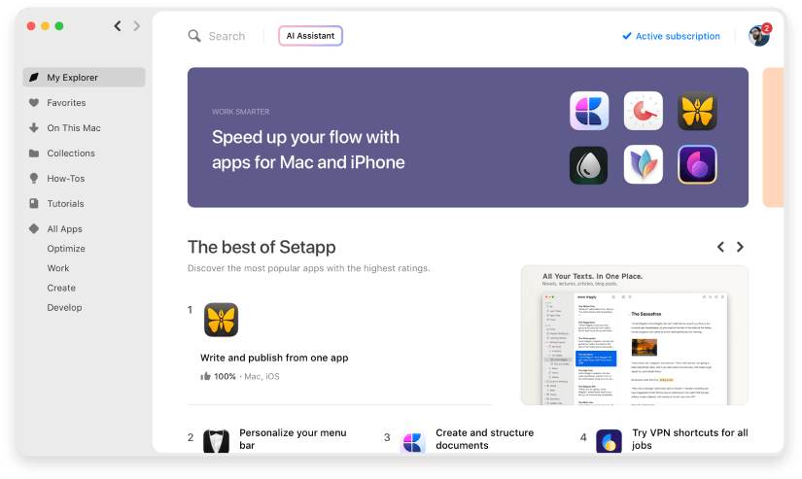Image resolution: width=802 pixels, height=479 pixels.
Task: Open Favorites in the sidebar
Action: click(x=66, y=103)
